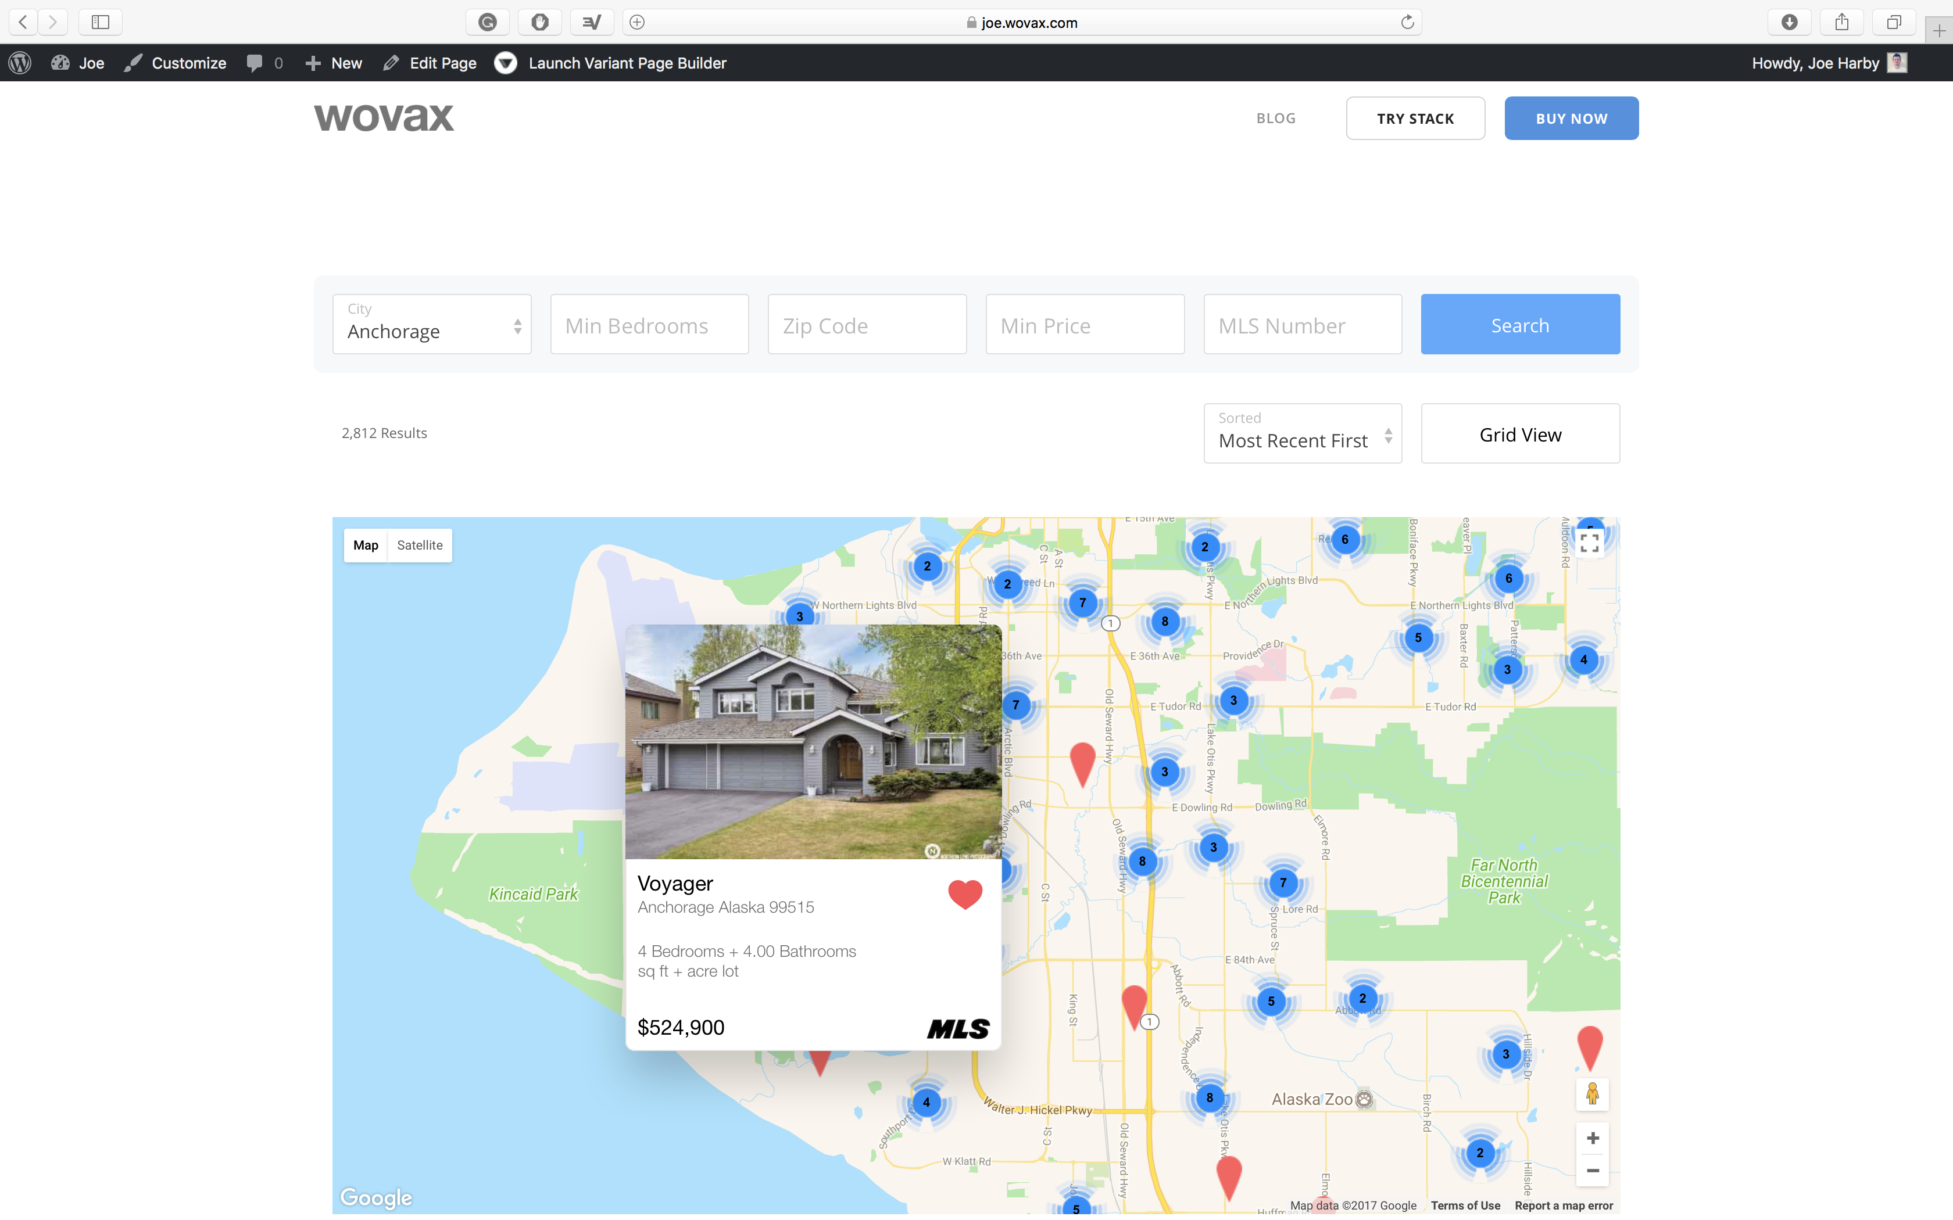Click the Customize admin bar item
The image size is (1953, 1220).
(x=176, y=63)
